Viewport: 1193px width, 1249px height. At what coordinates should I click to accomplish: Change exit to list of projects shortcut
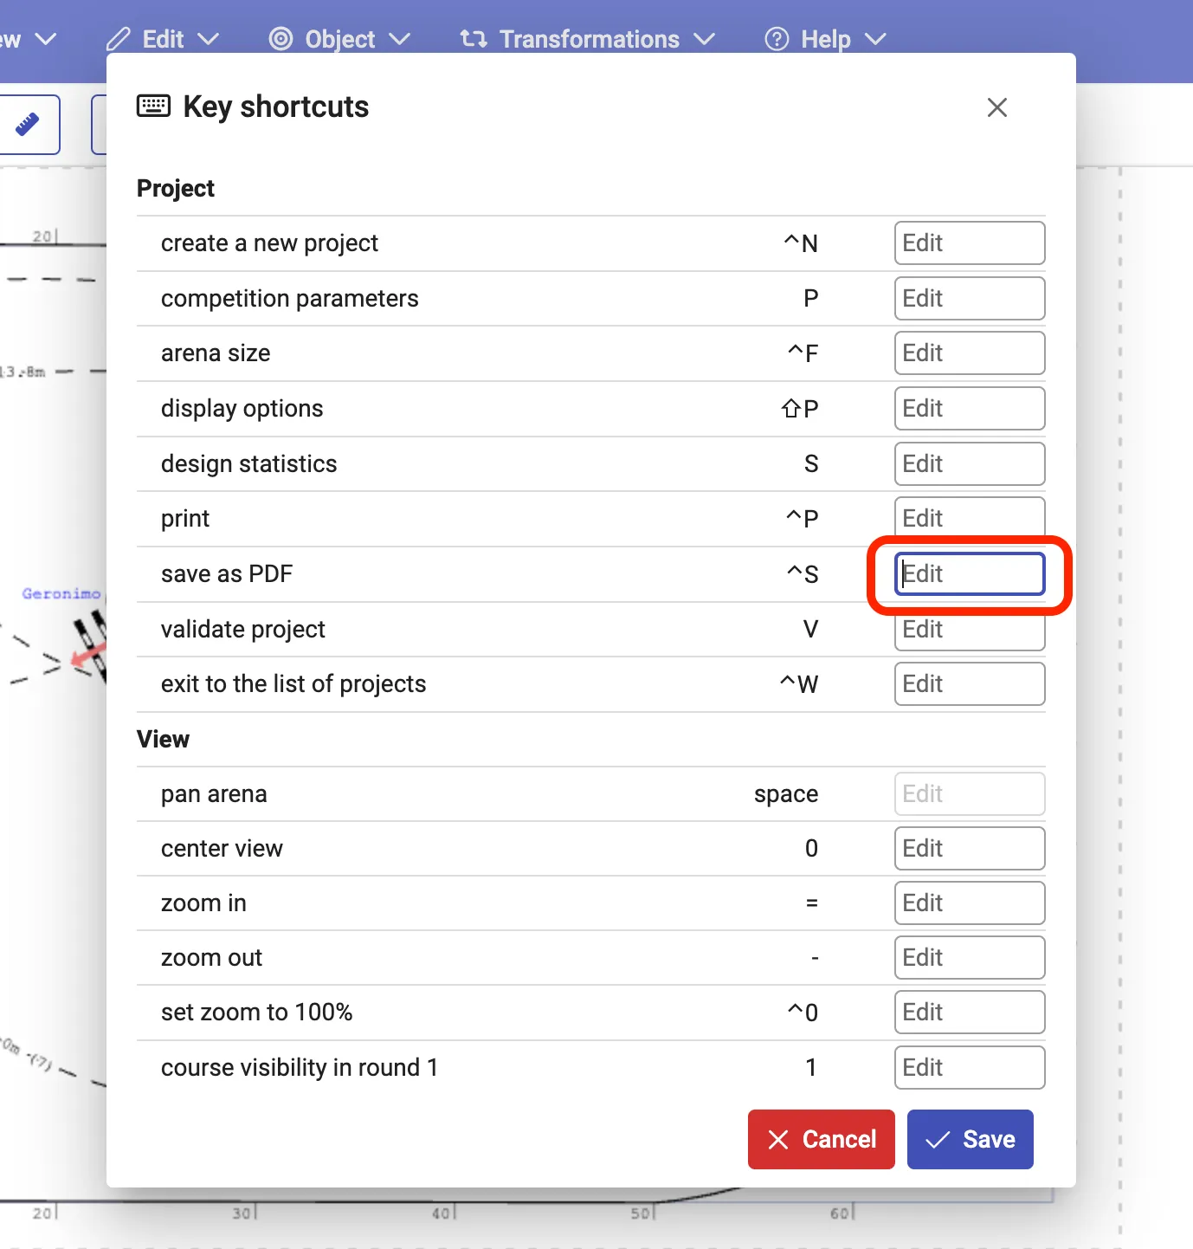(x=969, y=684)
